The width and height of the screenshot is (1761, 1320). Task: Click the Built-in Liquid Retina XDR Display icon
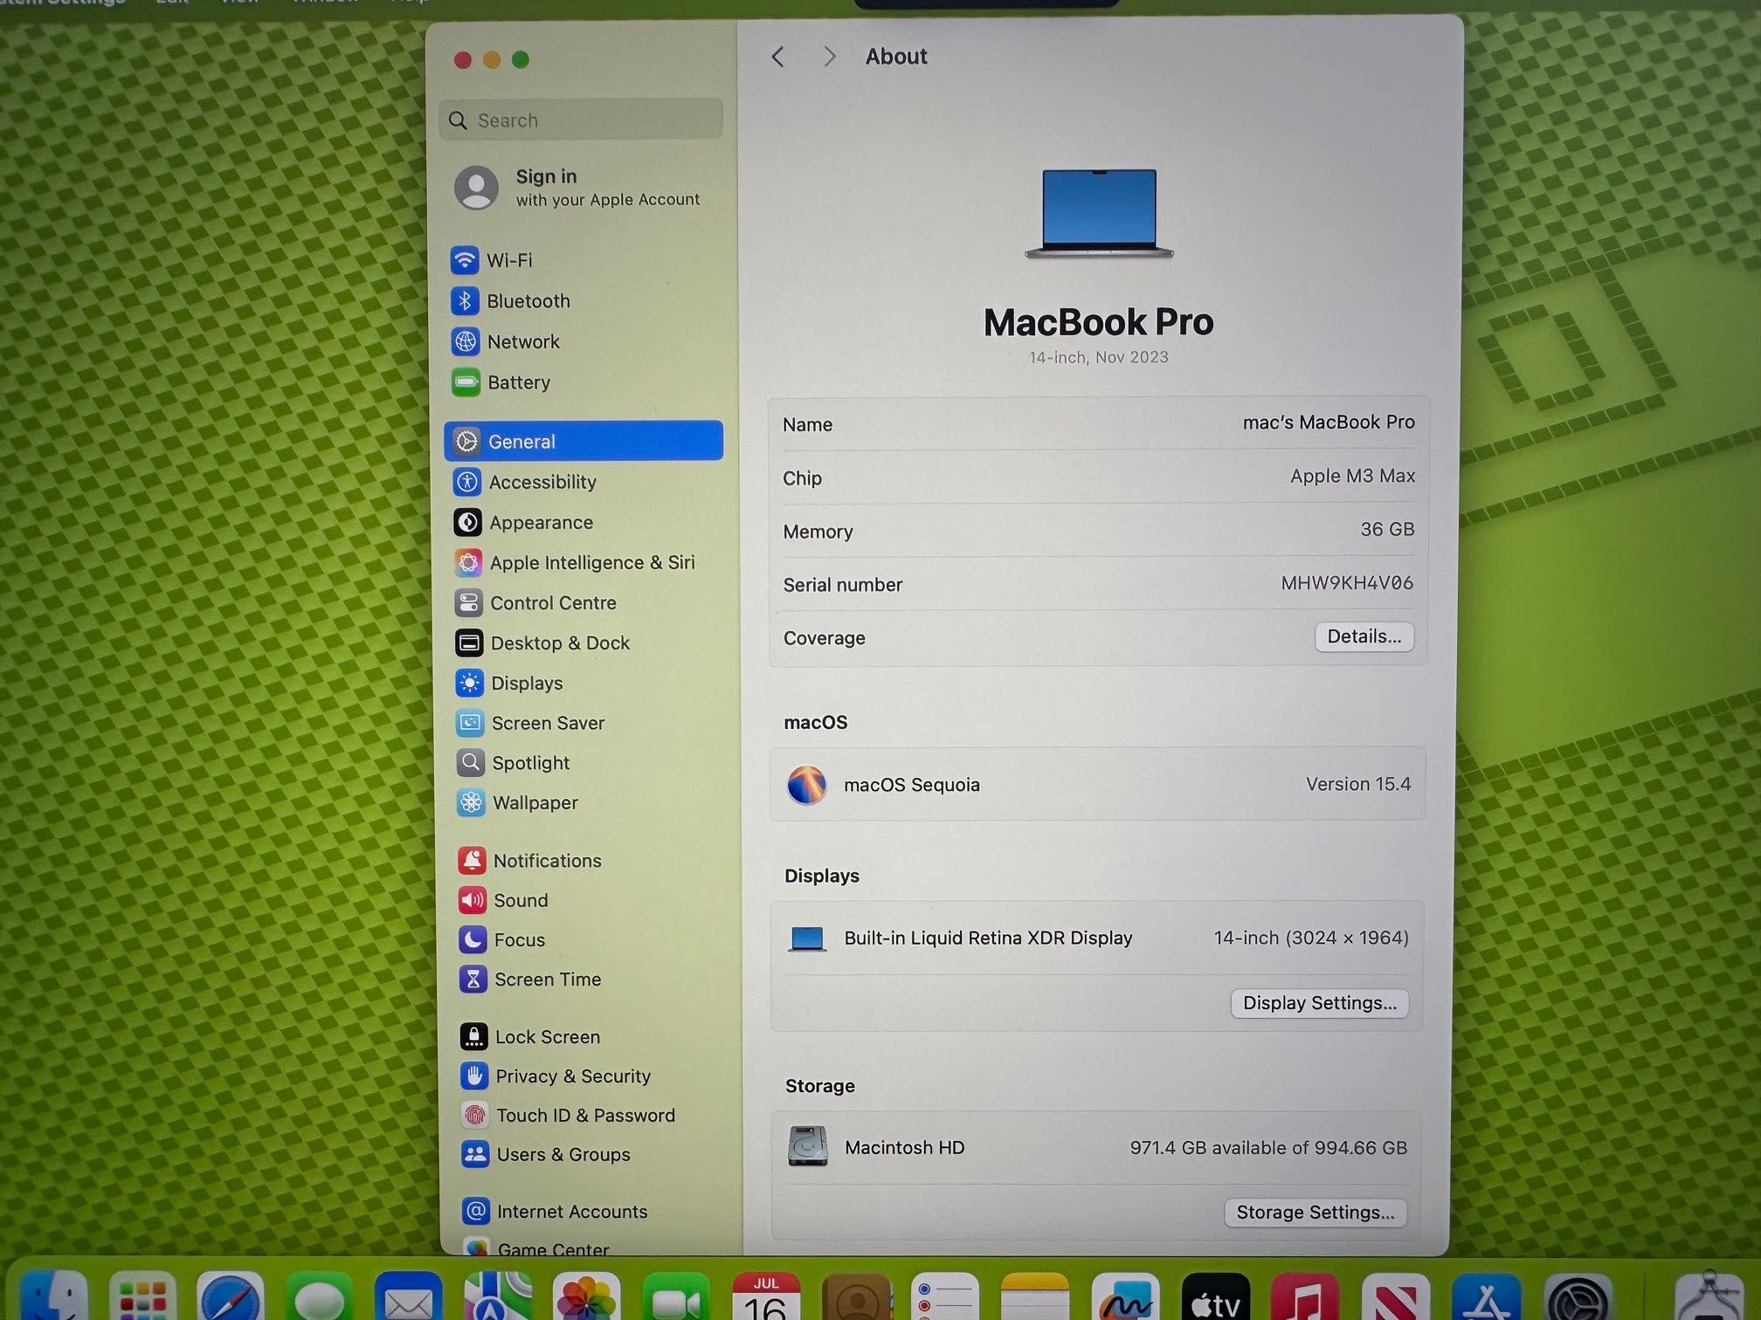pos(806,938)
